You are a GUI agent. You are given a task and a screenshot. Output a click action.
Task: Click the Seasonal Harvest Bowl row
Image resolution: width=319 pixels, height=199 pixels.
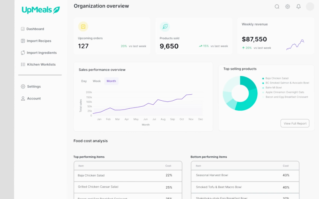point(245,176)
